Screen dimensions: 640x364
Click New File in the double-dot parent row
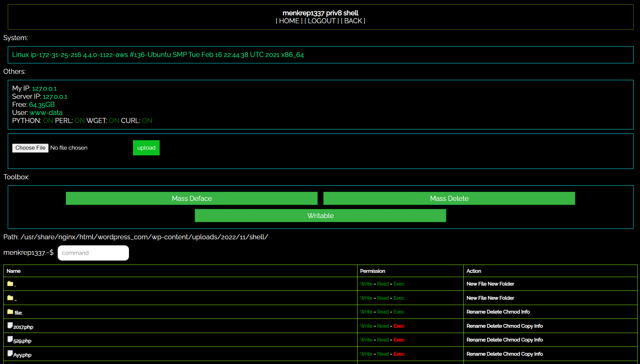pyautogui.click(x=476, y=298)
